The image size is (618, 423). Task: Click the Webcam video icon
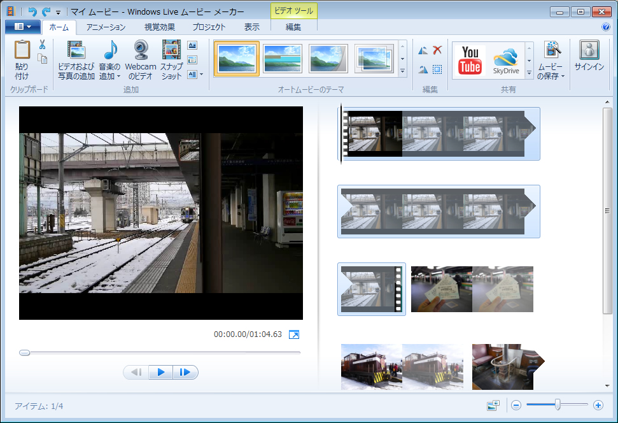coord(141,51)
